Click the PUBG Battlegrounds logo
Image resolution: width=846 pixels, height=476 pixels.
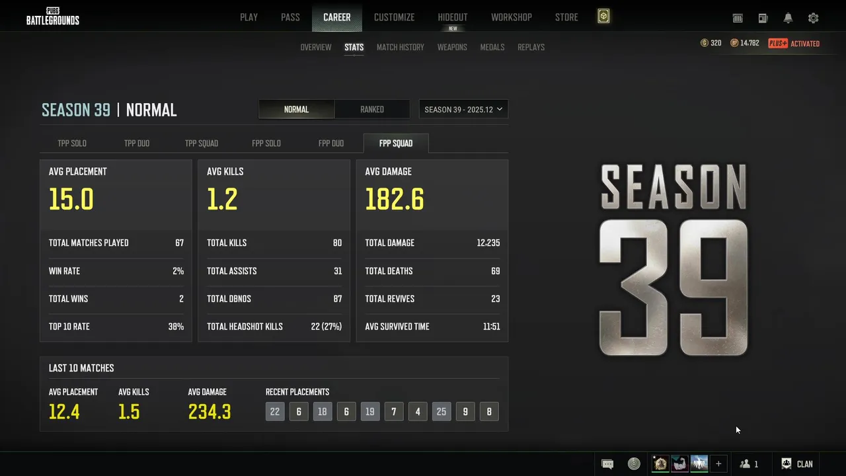coord(53,17)
